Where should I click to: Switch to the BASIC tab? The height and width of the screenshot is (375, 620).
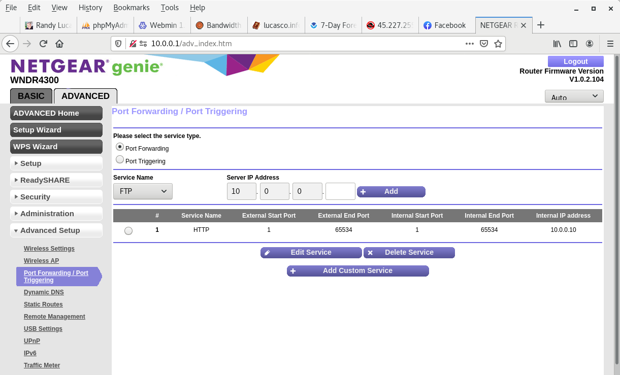31,96
